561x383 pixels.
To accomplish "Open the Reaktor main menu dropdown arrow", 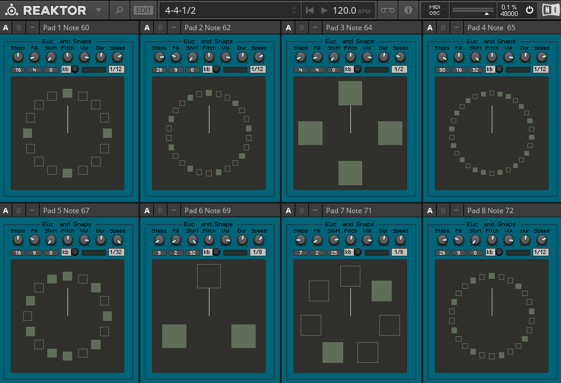I will coord(98,10).
